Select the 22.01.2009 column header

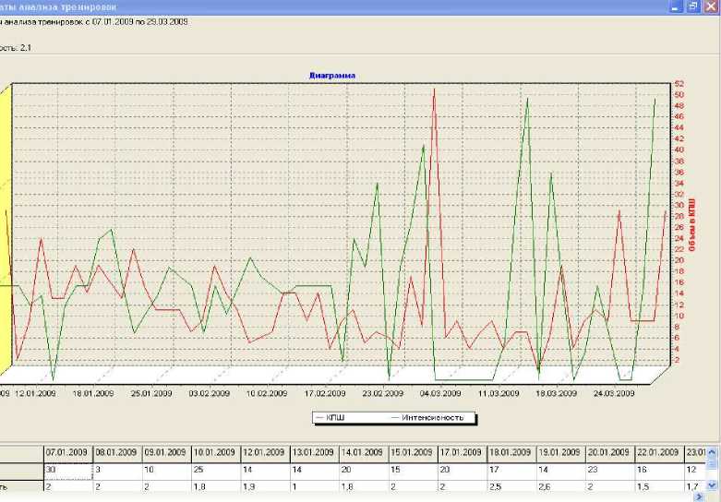click(659, 454)
